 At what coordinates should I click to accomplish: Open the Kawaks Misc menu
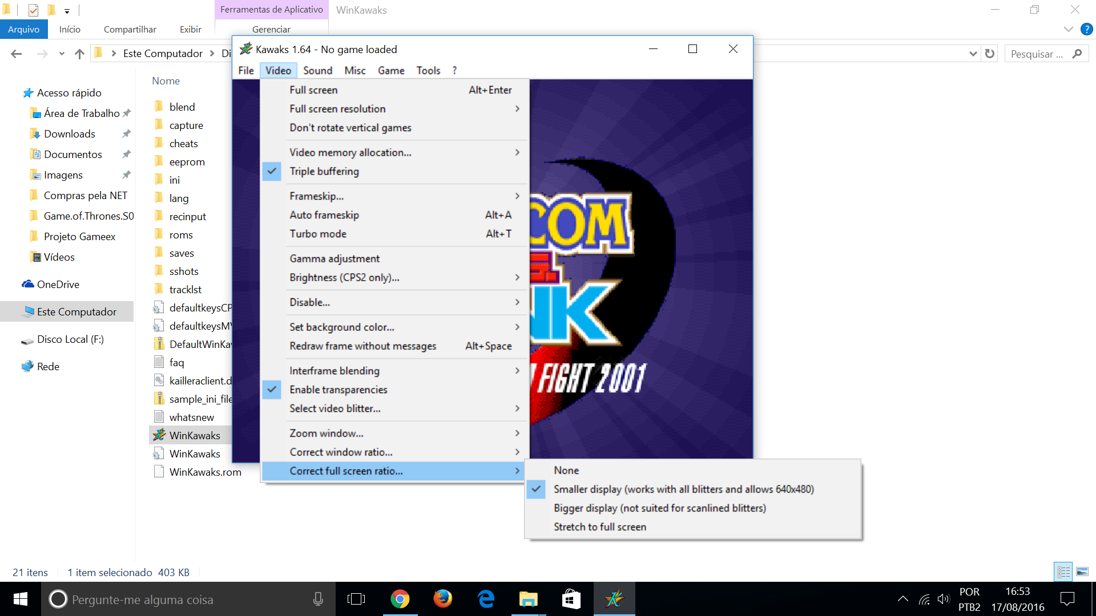point(354,70)
